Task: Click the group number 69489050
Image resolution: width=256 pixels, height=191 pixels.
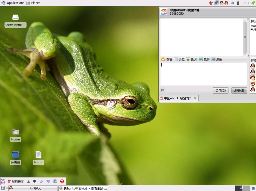Action: point(177,14)
